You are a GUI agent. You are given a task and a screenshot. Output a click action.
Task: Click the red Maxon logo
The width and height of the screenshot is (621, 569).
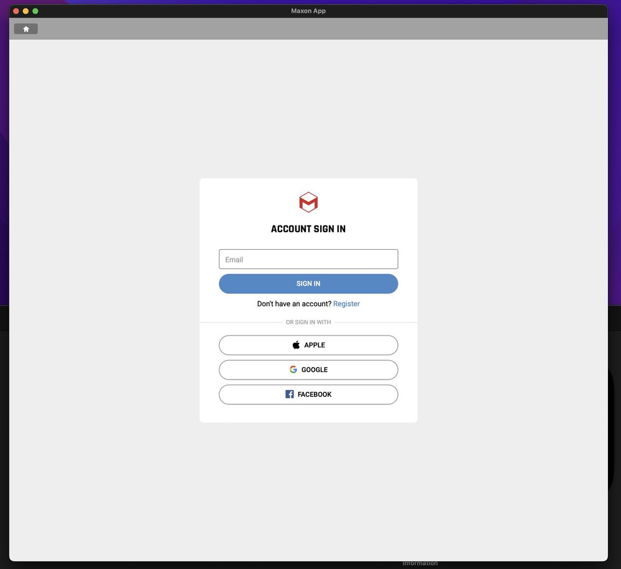(x=308, y=202)
